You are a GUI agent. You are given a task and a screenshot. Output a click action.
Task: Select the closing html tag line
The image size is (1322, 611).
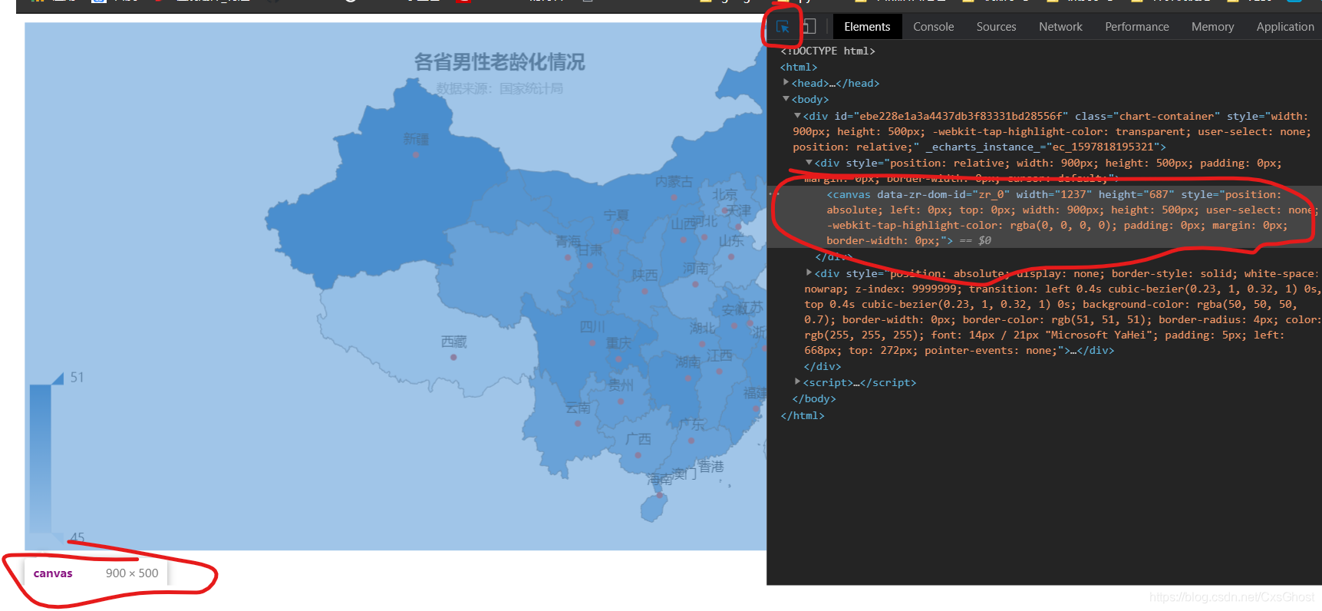tap(803, 415)
